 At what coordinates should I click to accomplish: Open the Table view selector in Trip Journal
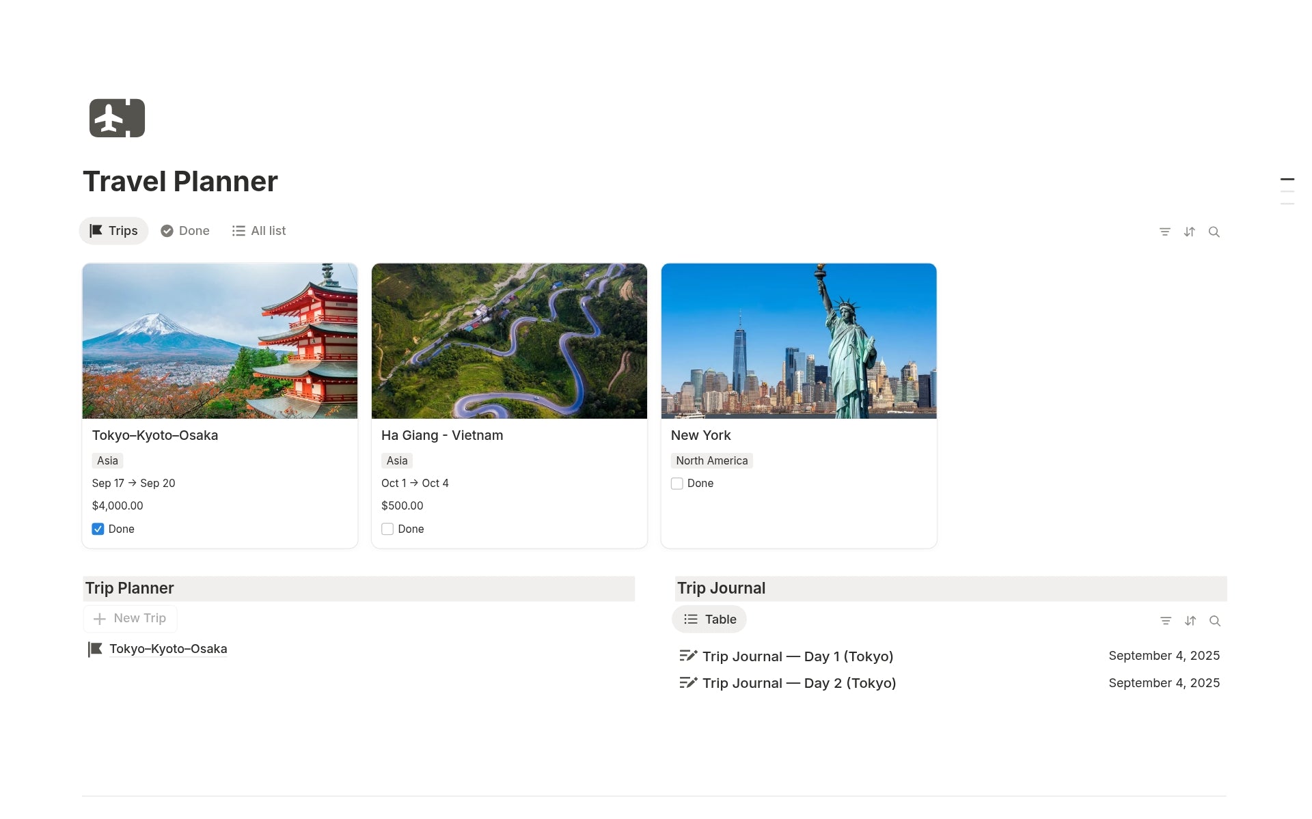tap(709, 619)
